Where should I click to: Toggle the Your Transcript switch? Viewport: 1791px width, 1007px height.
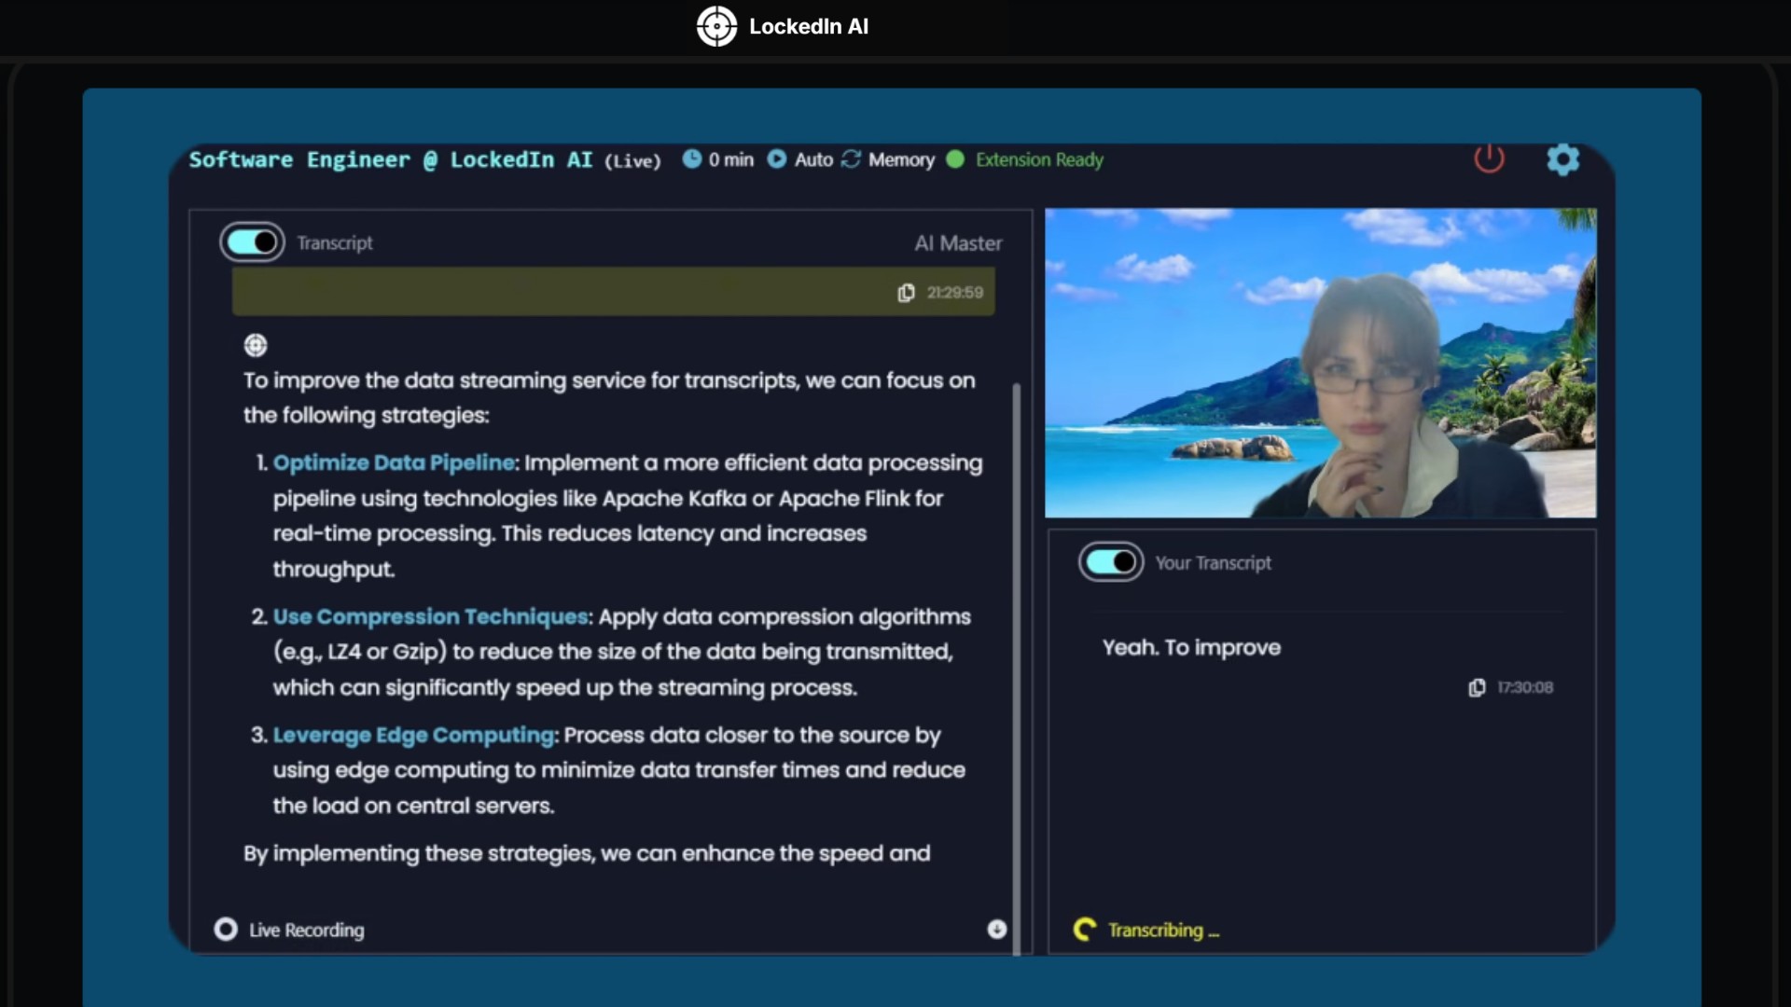click(1111, 562)
